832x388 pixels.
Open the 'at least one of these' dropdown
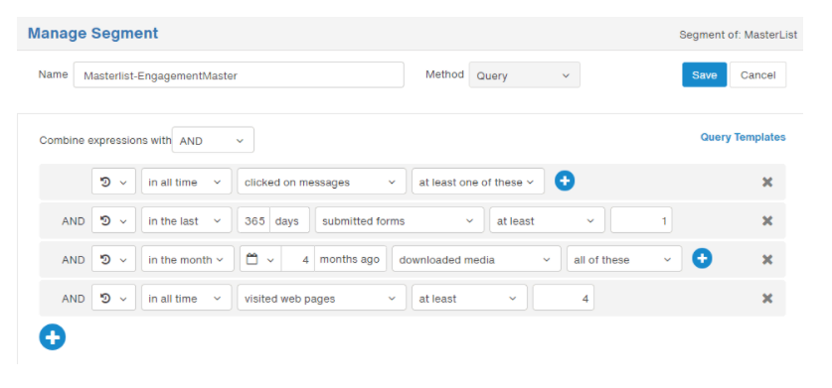(478, 182)
